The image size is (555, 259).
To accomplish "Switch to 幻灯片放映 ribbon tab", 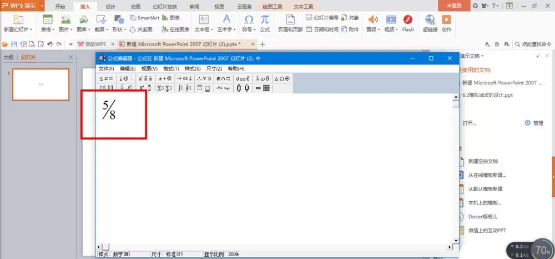I will coord(165,7).
